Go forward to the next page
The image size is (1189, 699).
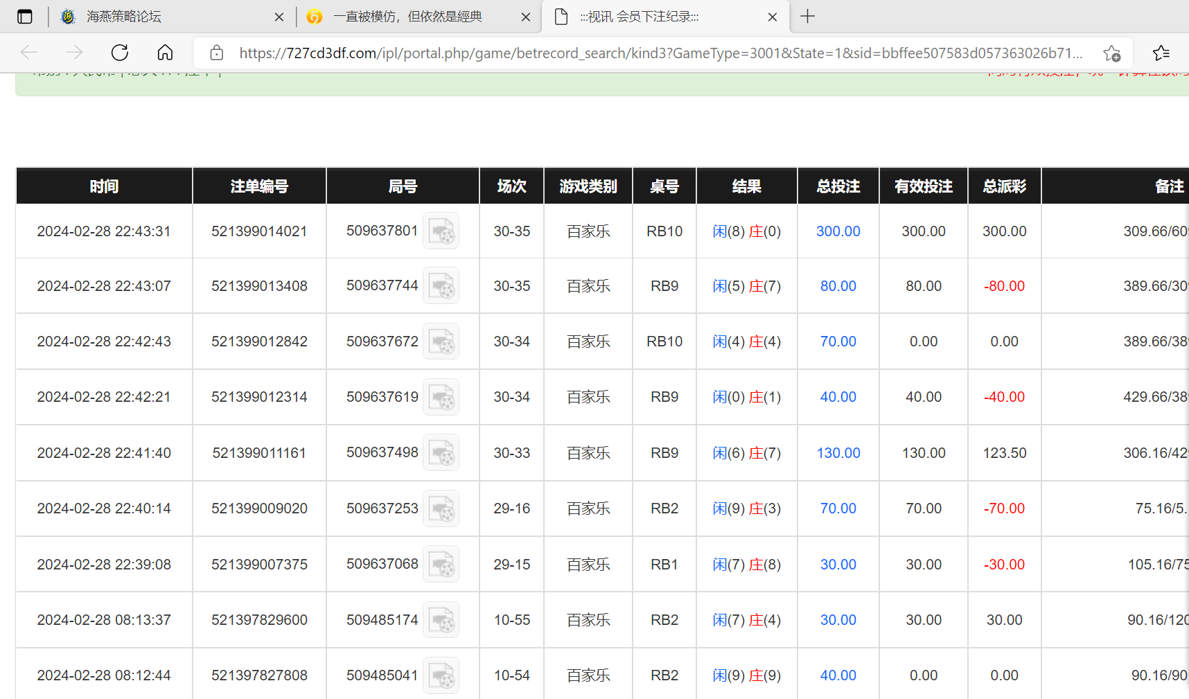[x=74, y=53]
